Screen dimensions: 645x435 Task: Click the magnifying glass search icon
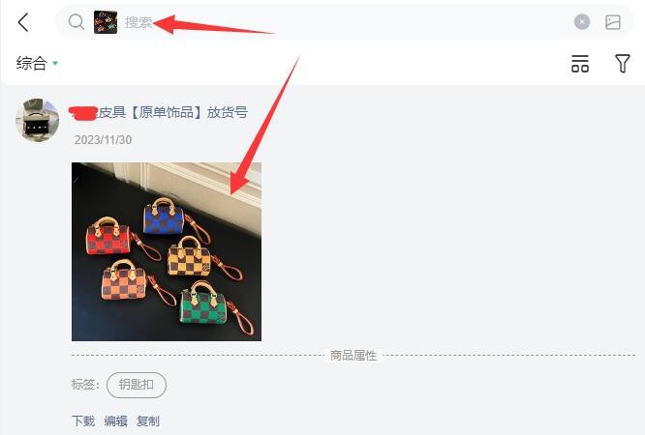[77, 22]
